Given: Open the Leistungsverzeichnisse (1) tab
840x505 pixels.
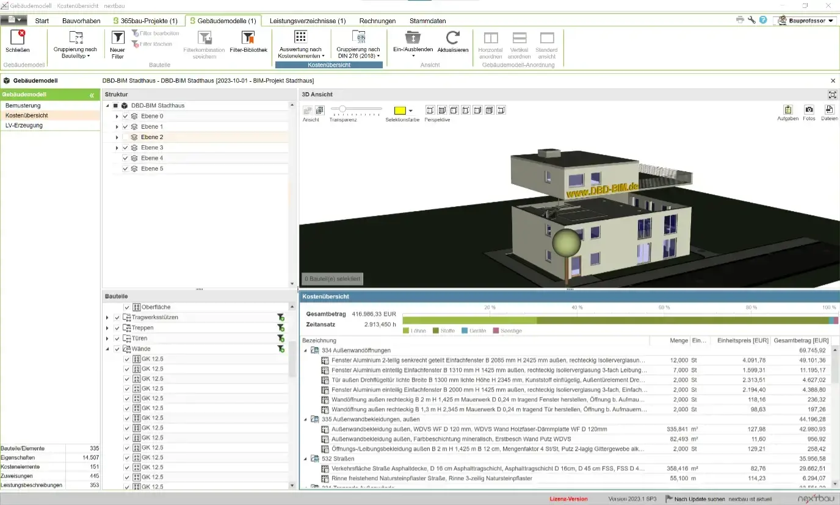Looking at the screenshot, I should point(307,21).
